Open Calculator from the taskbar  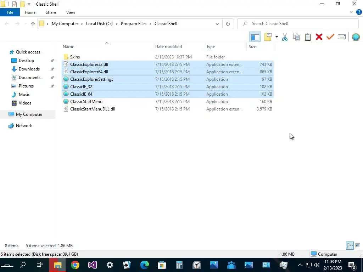[179, 265]
